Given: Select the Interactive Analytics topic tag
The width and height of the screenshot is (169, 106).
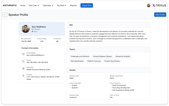Looking at the screenshot, I should (x=123, y=56).
